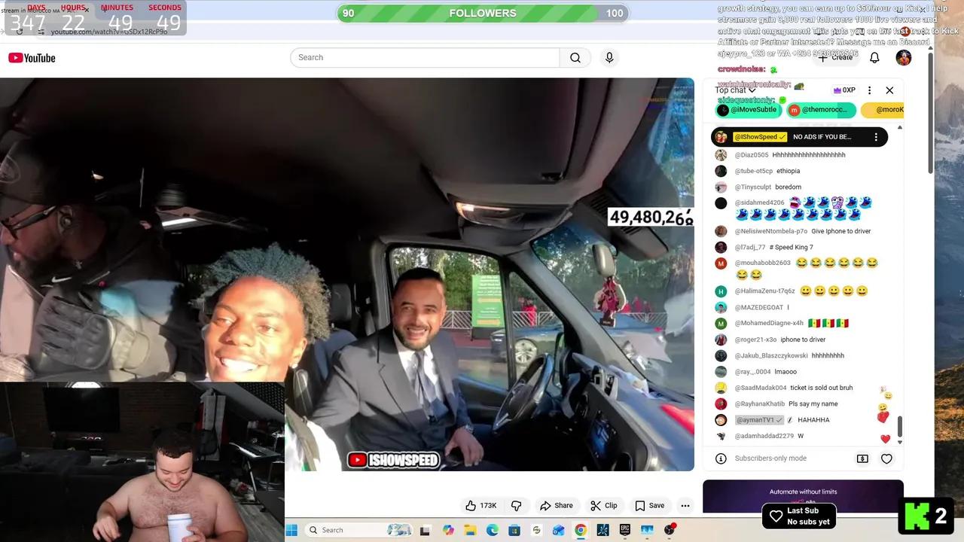Viewport: 964px width, 542px height.
Task: Expand the Top chat dropdown
Action: pos(735,90)
